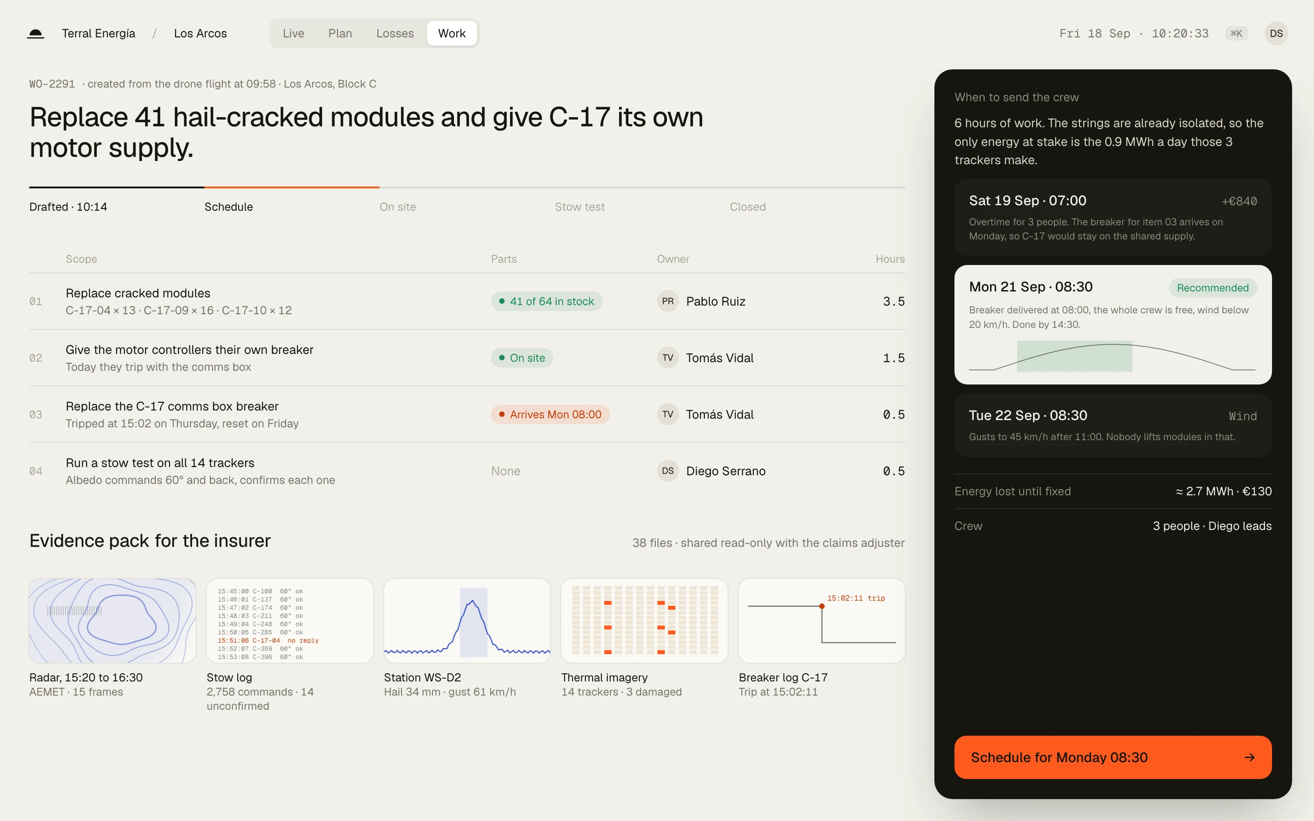The width and height of the screenshot is (1314, 821).
Task: Choose the Mon 21 Sep 08:30 option
Action: [1112, 325]
